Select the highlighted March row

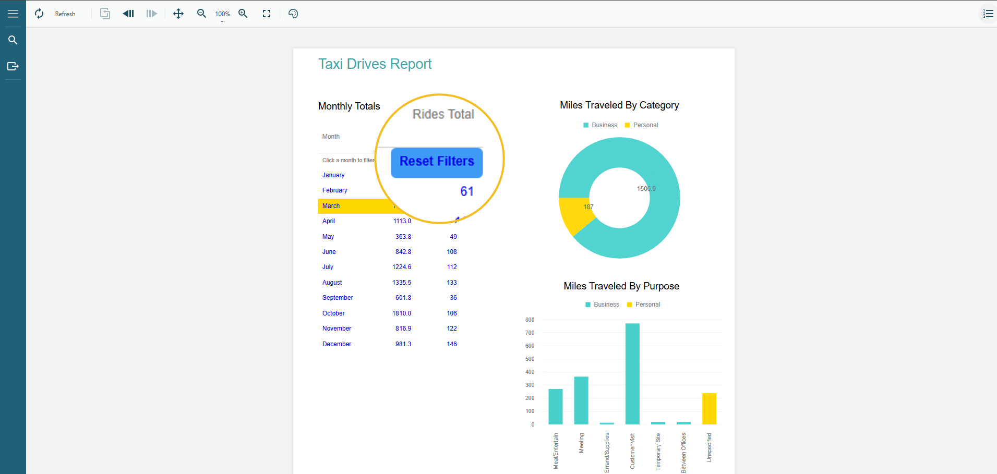coord(331,206)
